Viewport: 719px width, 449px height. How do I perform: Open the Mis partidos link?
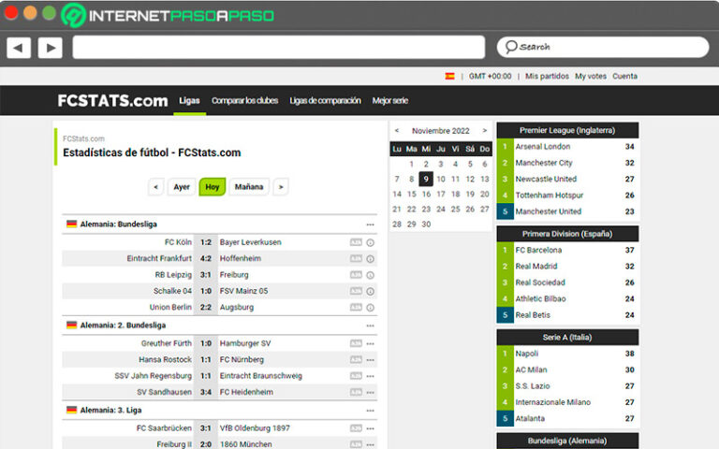point(545,76)
